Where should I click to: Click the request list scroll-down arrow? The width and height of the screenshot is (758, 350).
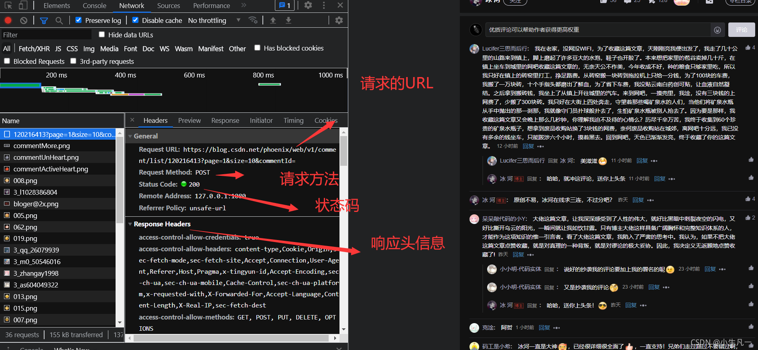120,322
